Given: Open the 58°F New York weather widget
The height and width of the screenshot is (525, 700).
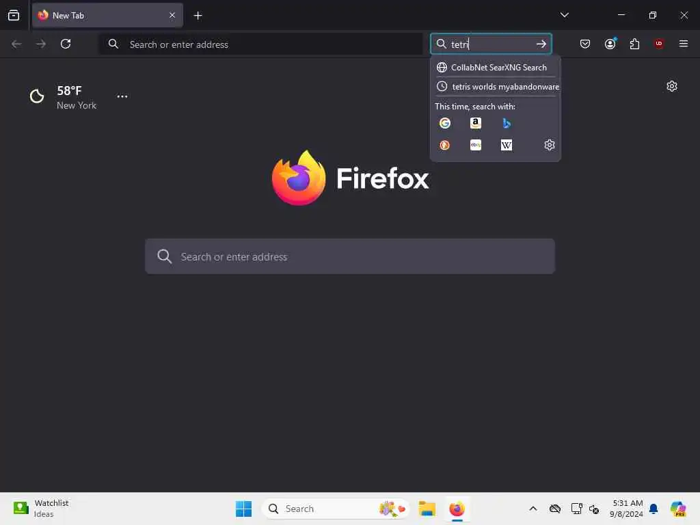Looking at the screenshot, I should coord(63,97).
